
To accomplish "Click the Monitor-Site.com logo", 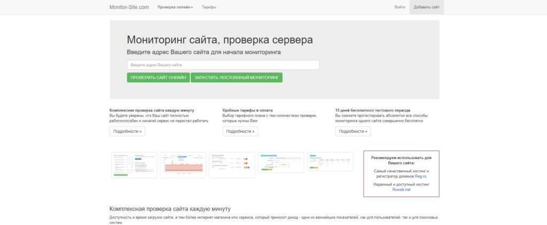I will (x=129, y=7).
